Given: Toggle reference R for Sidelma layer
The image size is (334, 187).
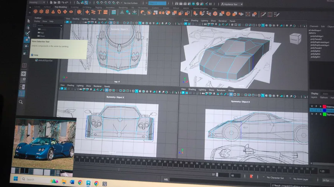Looking at the screenshot, I should click(x=320, y=106).
